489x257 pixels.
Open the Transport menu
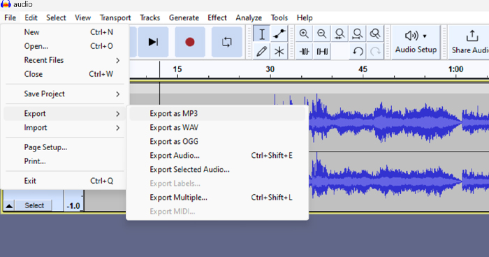point(115,17)
